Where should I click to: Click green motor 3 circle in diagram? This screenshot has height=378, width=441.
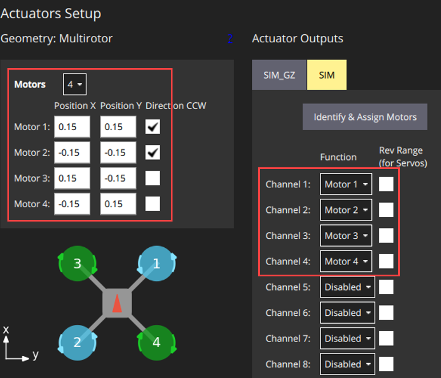point(77,264)
